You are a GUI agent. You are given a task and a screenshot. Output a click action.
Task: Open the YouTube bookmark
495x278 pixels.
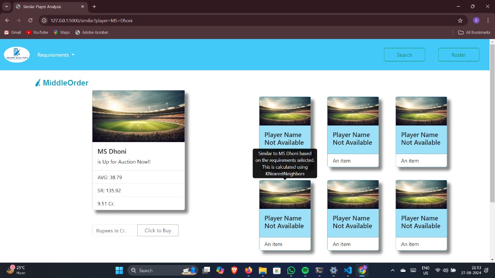[37, 32]
